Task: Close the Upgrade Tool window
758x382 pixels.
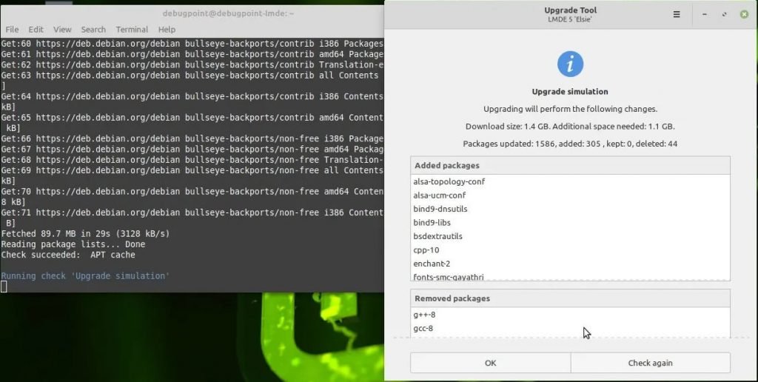Action: pos(745,15)
